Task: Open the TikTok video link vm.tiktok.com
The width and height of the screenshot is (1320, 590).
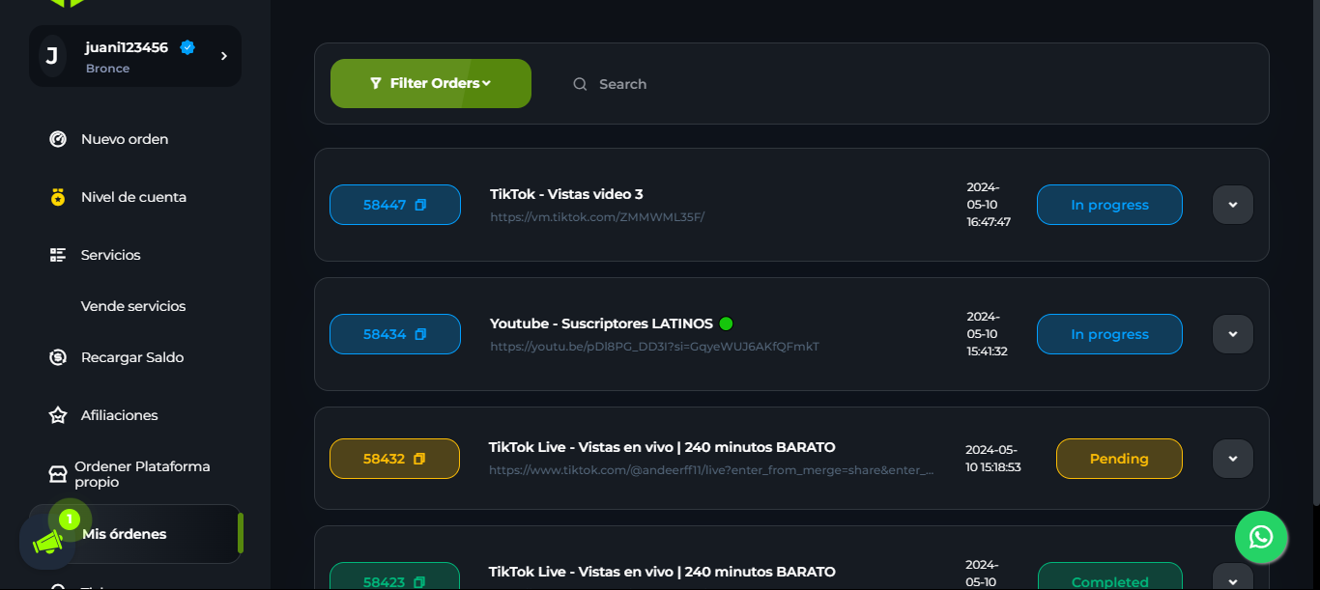Action: 597,217
